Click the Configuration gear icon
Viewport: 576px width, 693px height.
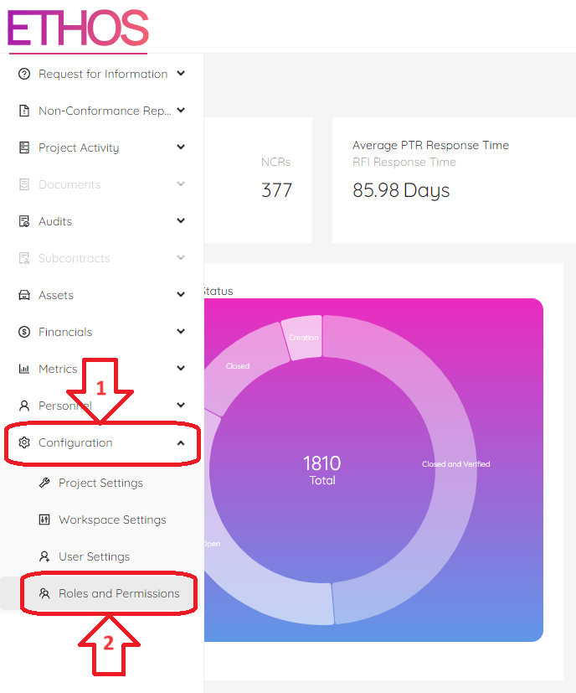(23, 442)
